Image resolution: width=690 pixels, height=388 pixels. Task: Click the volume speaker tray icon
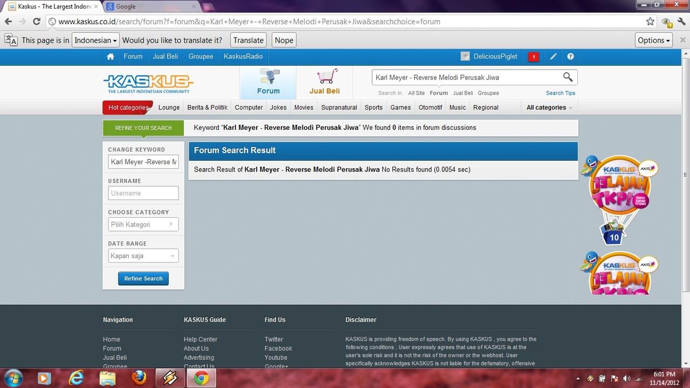pos(626,379)
